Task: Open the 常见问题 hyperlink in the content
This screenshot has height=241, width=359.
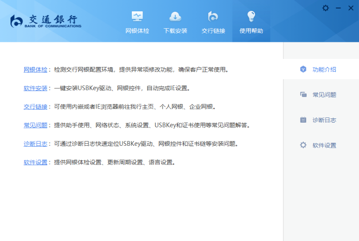Action: [35, 125]
